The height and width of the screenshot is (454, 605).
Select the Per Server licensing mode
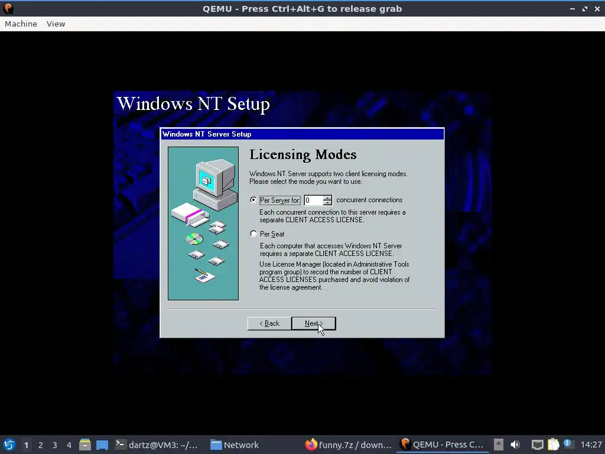click(253, 200)
